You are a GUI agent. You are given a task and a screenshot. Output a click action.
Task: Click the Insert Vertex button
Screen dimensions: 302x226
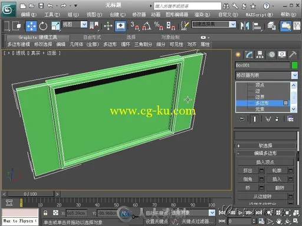tap(265, 162)
